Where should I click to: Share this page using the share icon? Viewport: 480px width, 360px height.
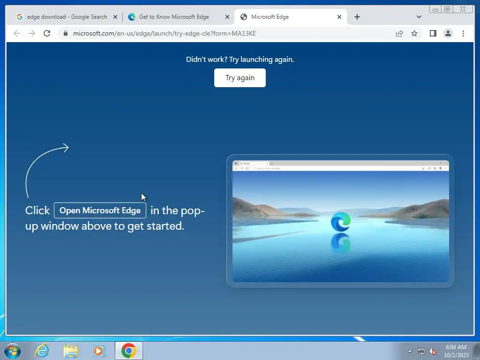coord(399,33)
